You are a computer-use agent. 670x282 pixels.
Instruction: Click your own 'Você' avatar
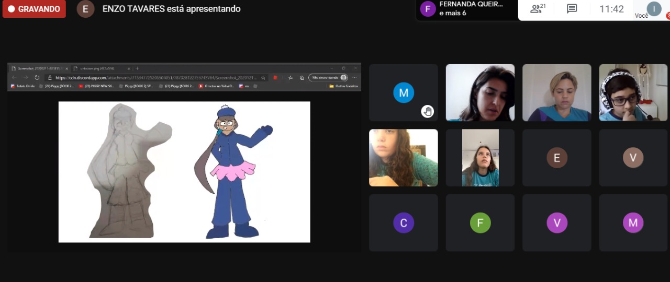coord(654,8)
